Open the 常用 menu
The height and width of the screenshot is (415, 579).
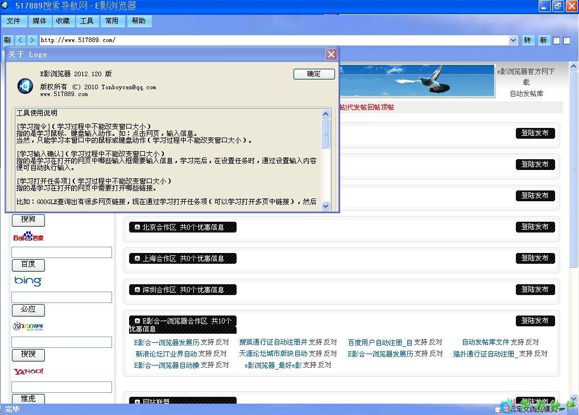click(x=111, y=20)
